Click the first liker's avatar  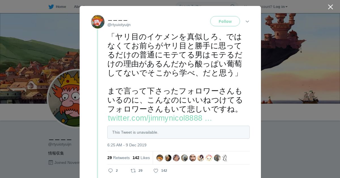tap(160, 158)
